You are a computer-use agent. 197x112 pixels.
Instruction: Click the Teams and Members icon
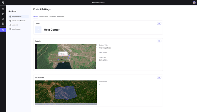(x=10, y=21)
